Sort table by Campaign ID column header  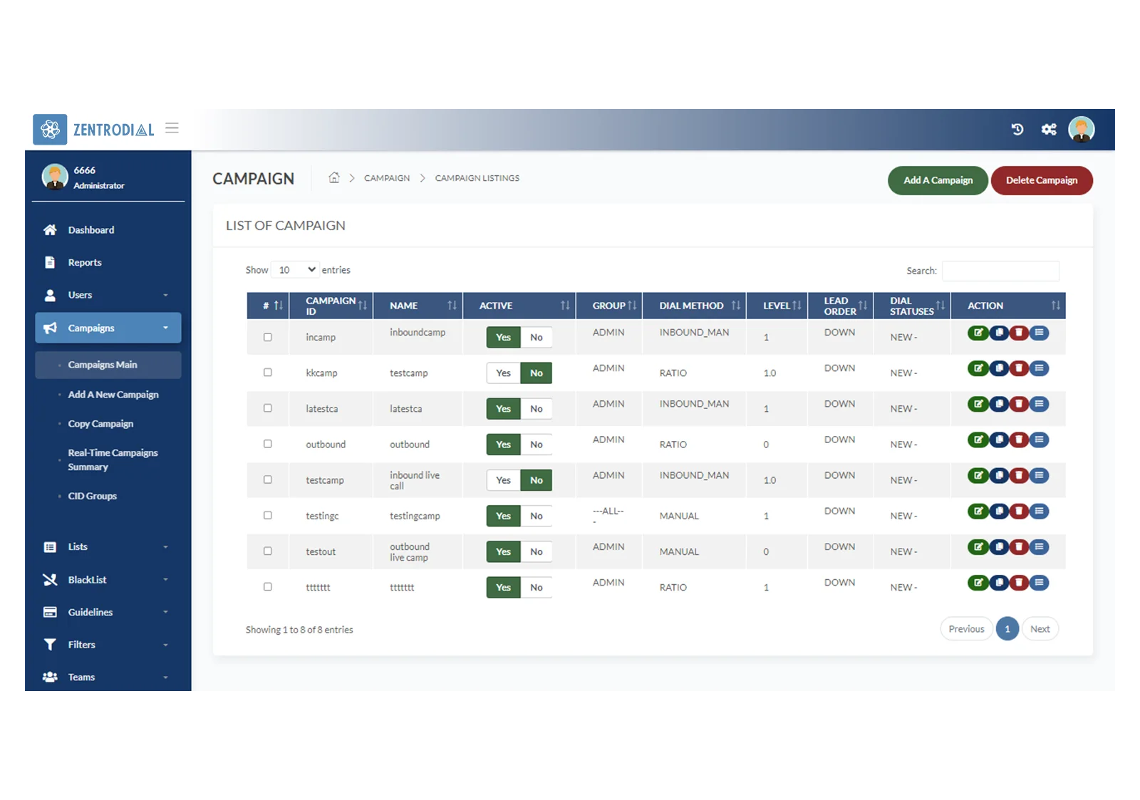tap(331, 306)
